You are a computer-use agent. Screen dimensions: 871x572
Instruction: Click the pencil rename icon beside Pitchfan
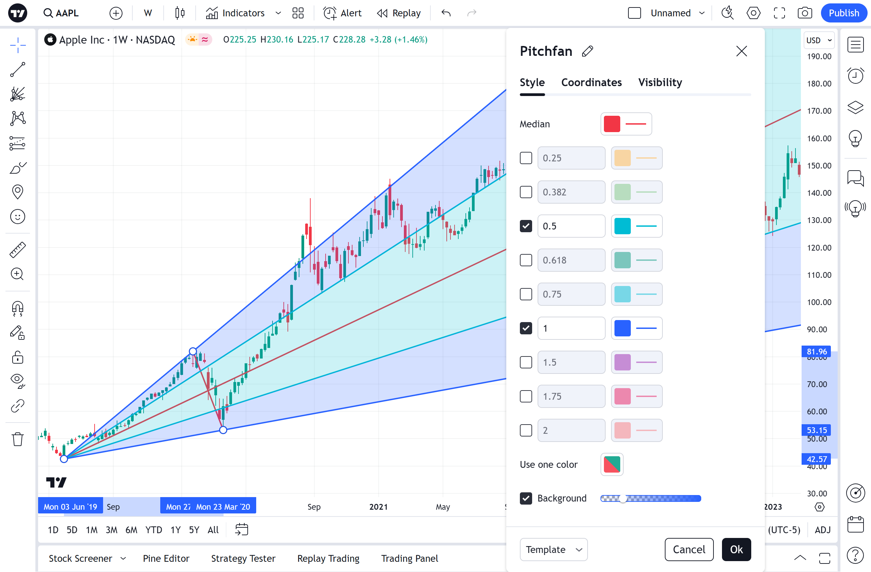[587, 51]
